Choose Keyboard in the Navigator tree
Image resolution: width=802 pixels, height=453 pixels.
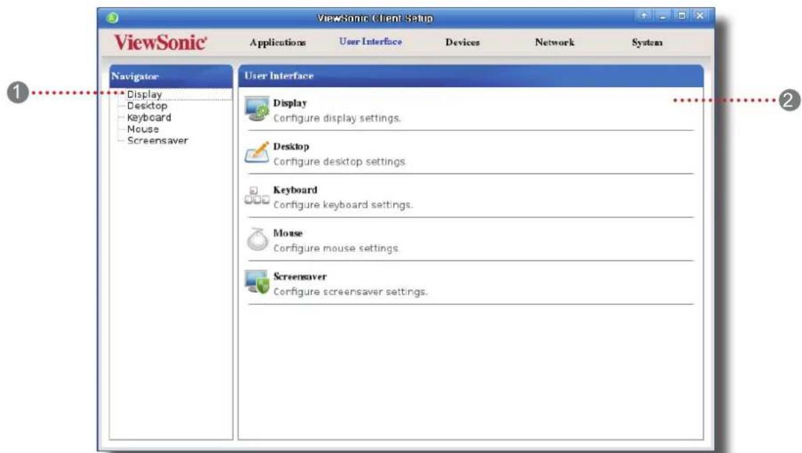pos(149,118)
